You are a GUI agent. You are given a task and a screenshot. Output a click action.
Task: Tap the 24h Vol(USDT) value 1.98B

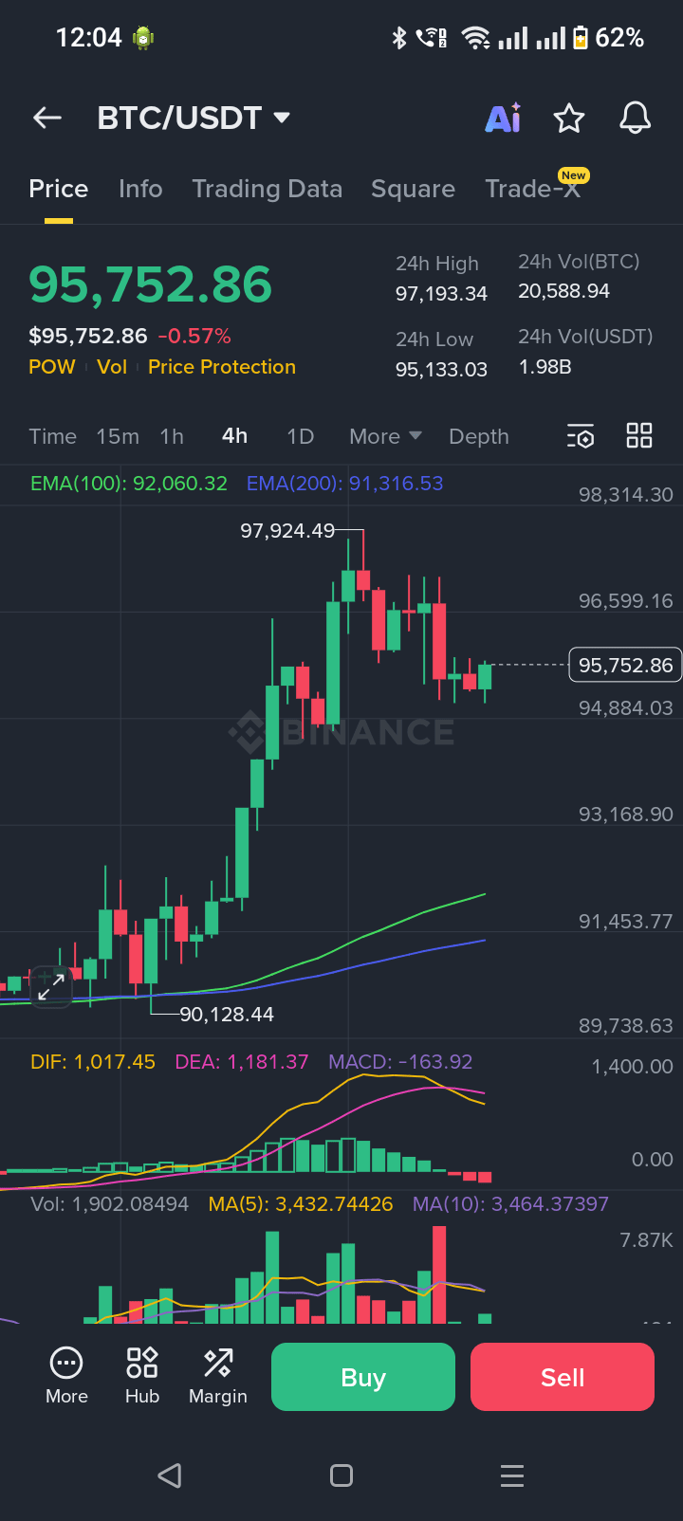pyautogui.click(x=545, y=367)
